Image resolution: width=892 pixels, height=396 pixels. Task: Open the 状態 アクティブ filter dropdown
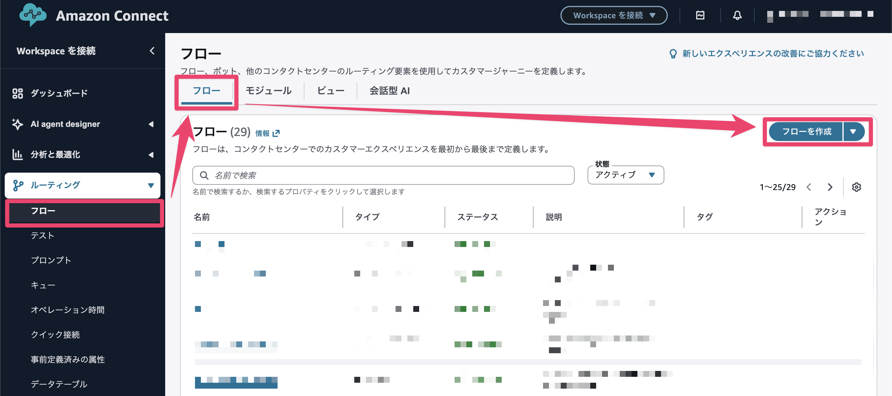tap(625, 175)
